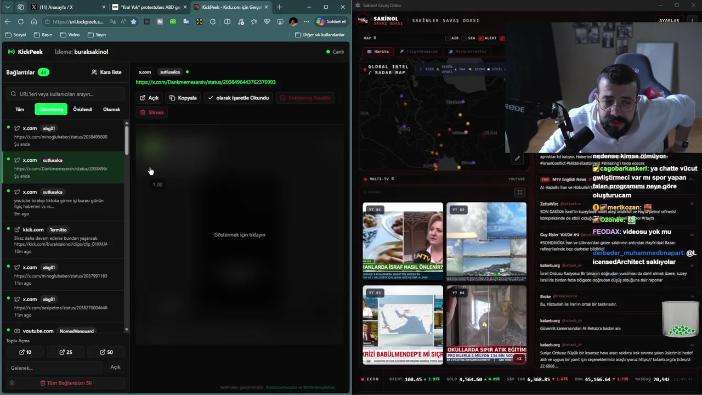Expand the Diğer sık kullanılanlar folder
Screen dimensions: 702x395
click(320, 35)
